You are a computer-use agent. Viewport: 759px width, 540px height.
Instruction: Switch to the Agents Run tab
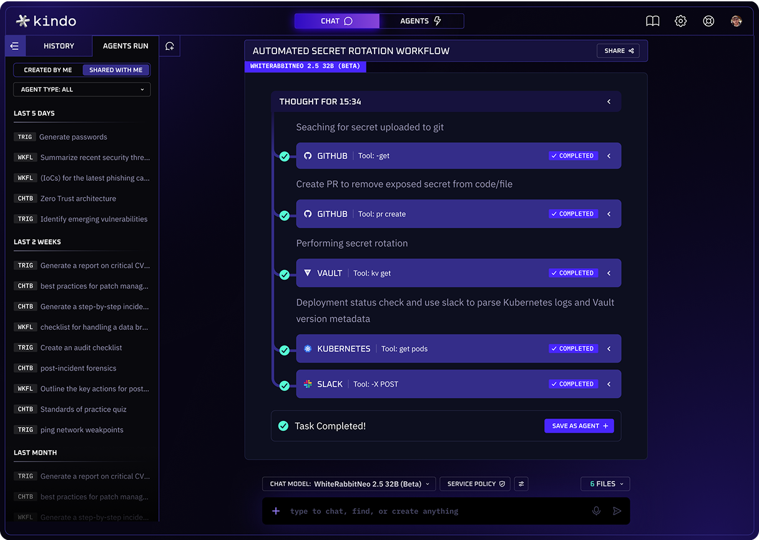tap(125, 46)
